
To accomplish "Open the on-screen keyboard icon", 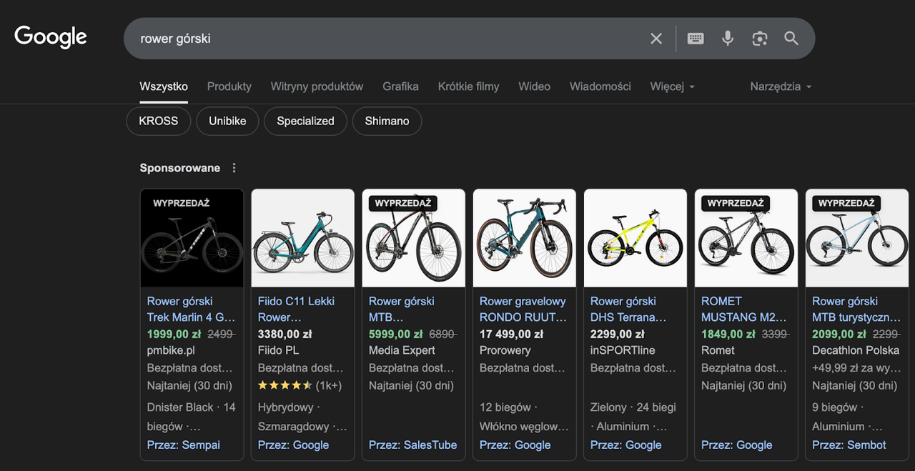I will [695, 39].
